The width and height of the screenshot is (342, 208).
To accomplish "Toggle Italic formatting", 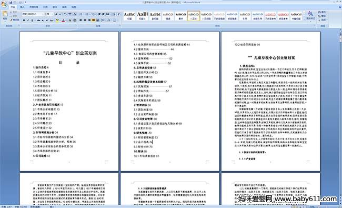I will pyautogui.click(x=28, y=21).
